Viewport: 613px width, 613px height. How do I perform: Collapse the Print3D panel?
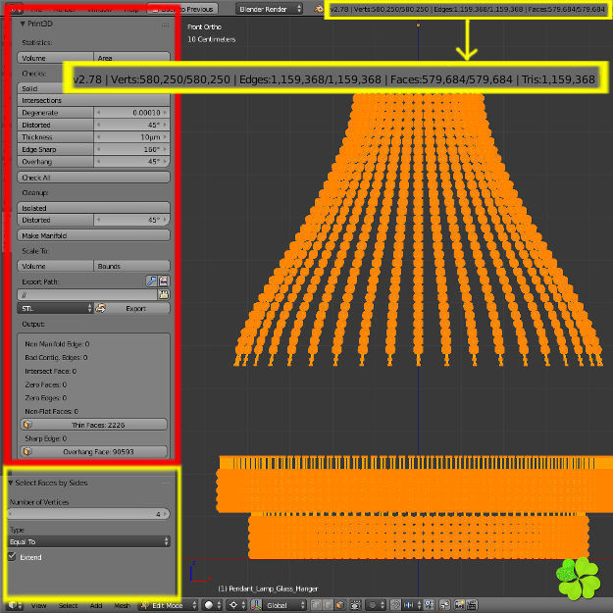tap(23, 24)
